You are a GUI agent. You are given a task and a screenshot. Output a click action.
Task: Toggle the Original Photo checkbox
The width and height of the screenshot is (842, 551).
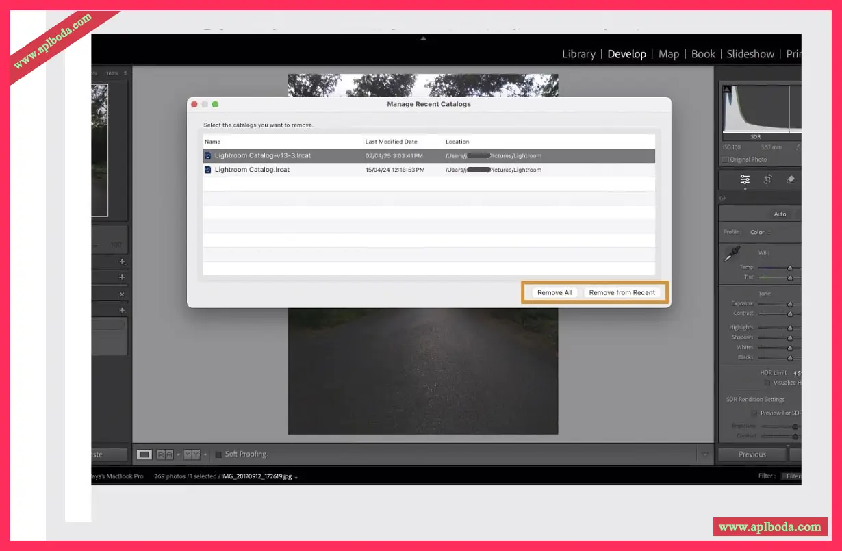pyautogui.click(x=725, y=160)
